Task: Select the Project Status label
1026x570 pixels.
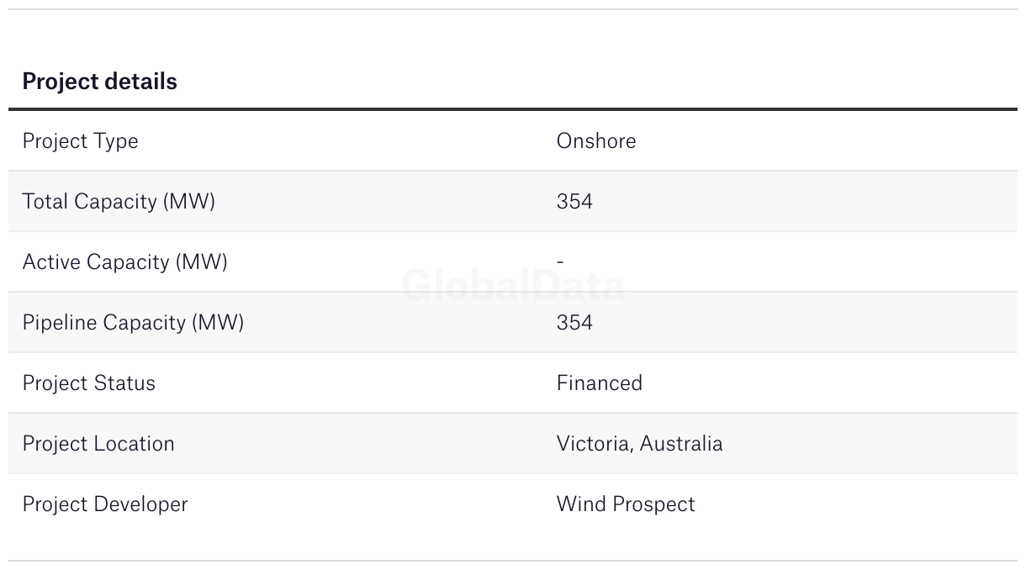Action: [88, 383]
